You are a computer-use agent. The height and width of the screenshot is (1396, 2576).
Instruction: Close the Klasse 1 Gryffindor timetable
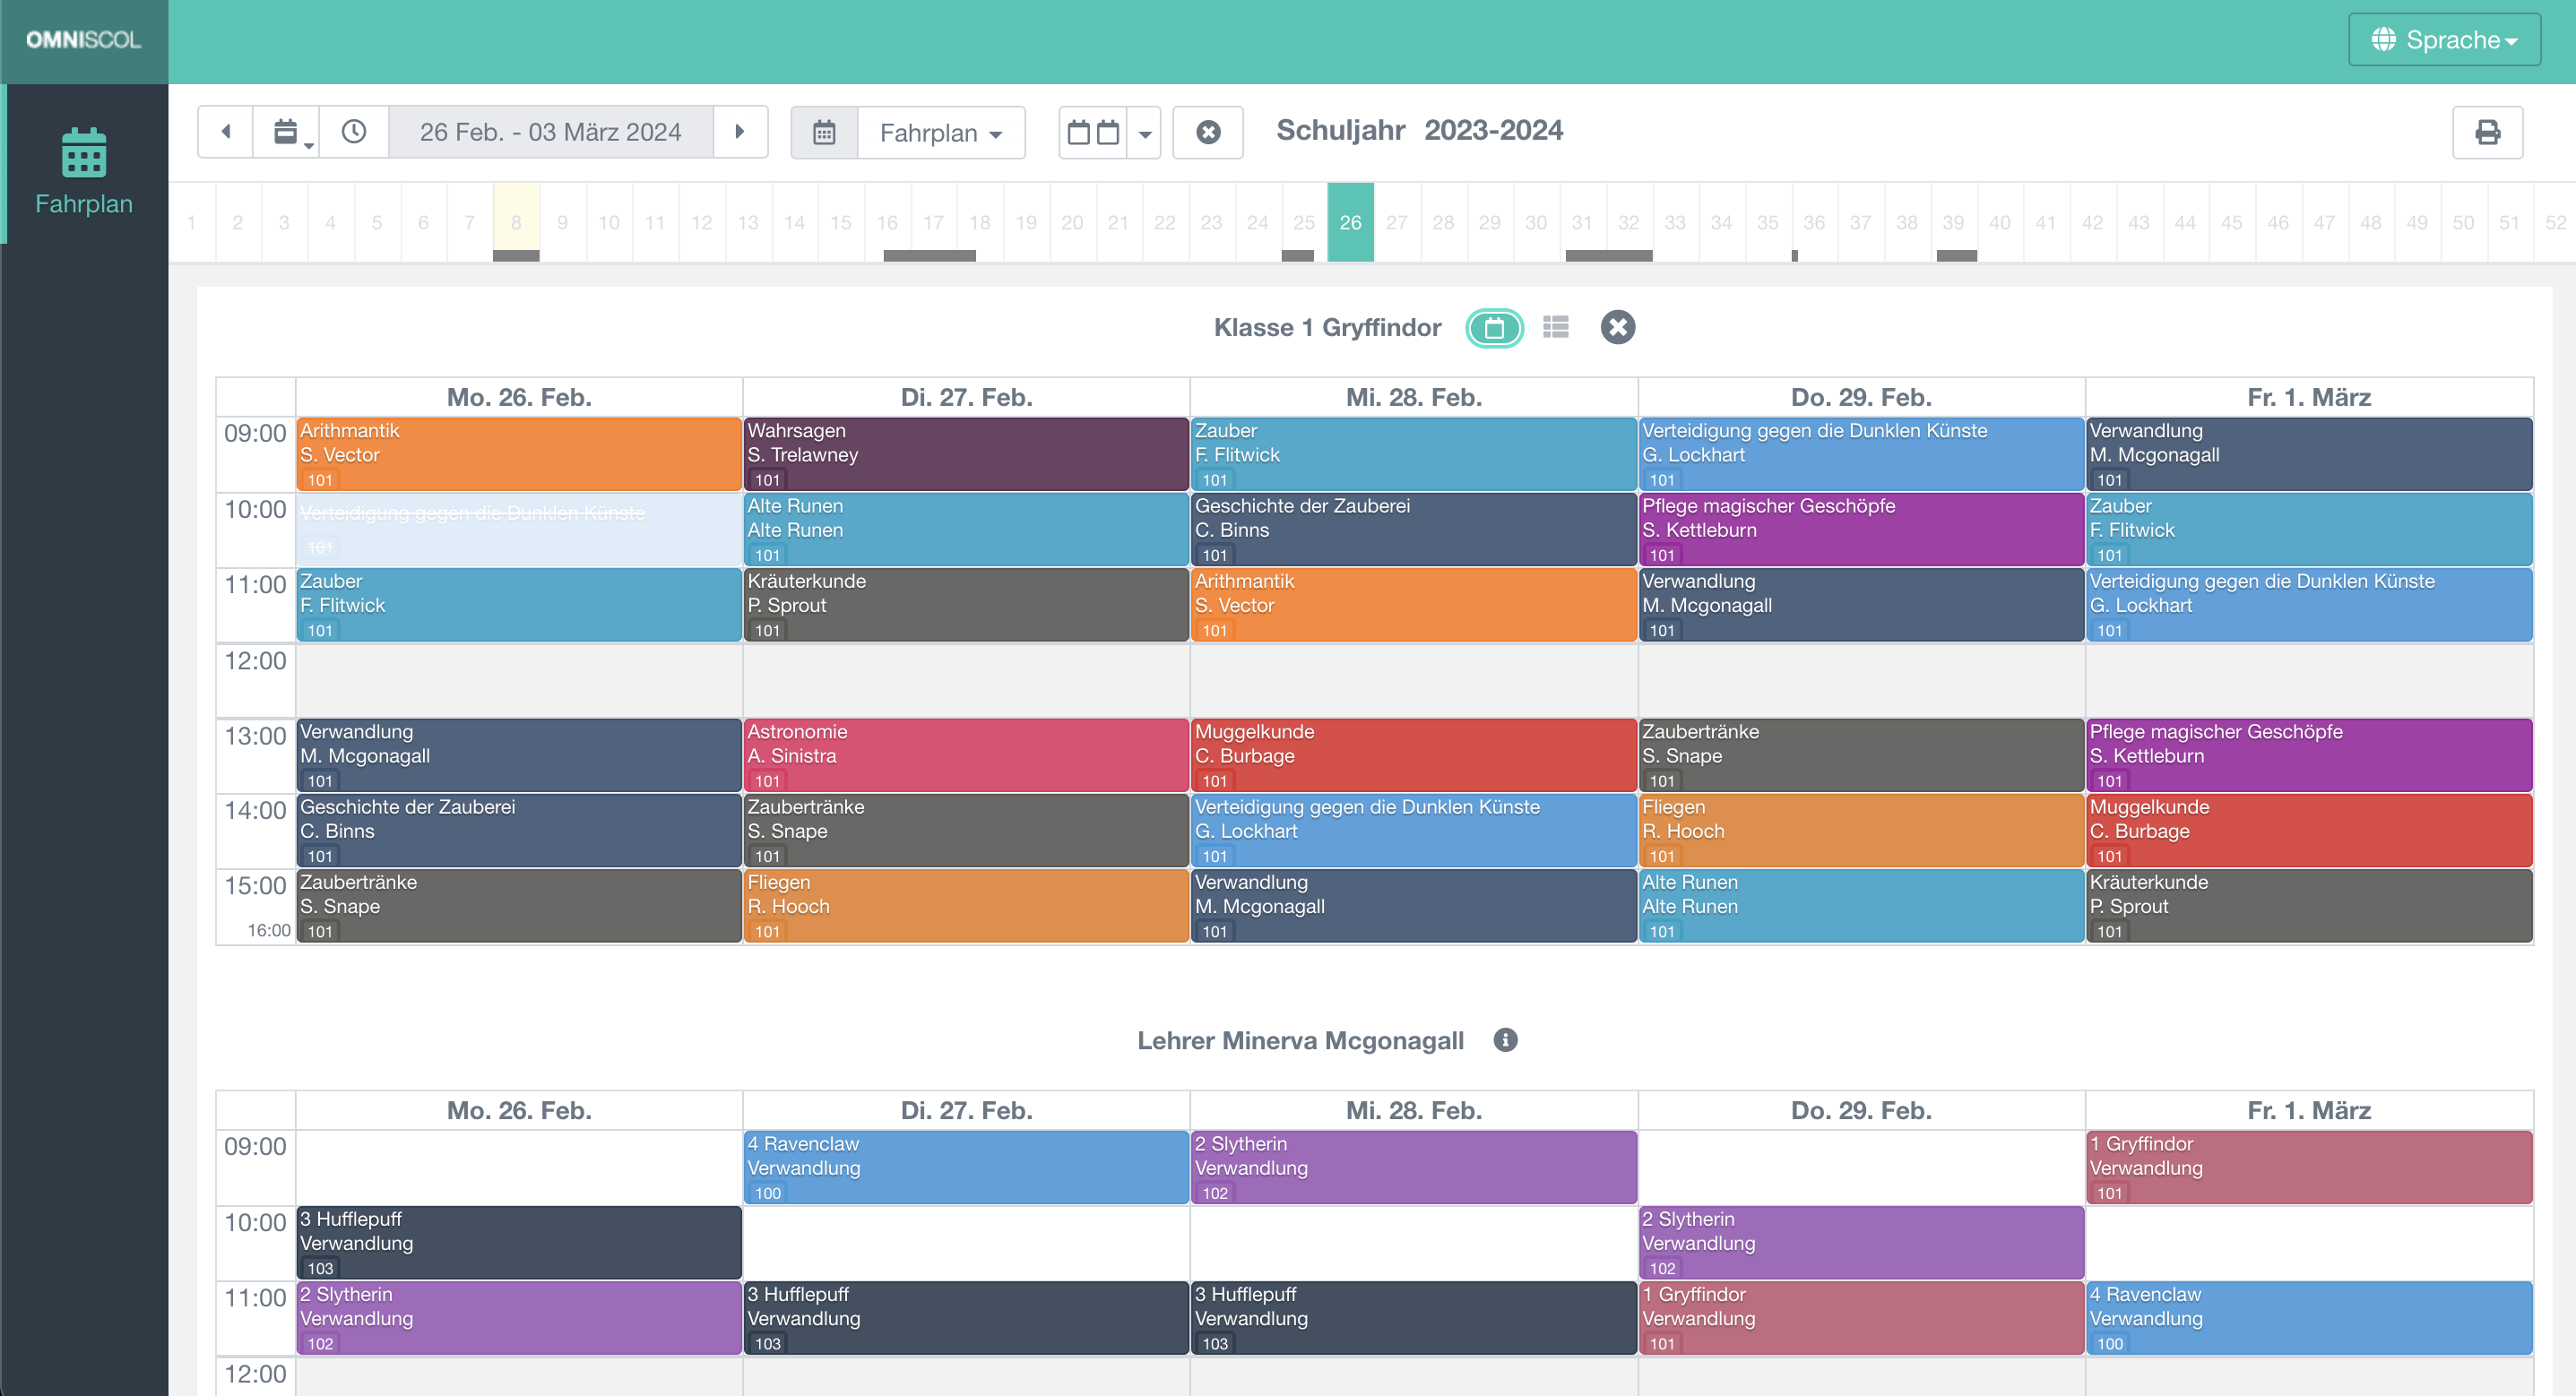pos(1617,327)
